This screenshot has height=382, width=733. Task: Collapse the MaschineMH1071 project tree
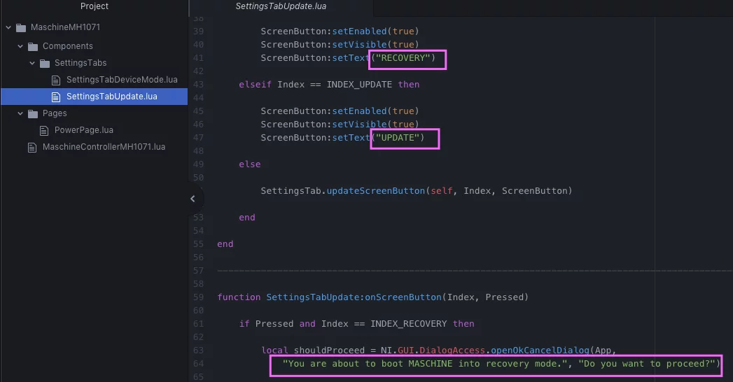tap(8, 27)
